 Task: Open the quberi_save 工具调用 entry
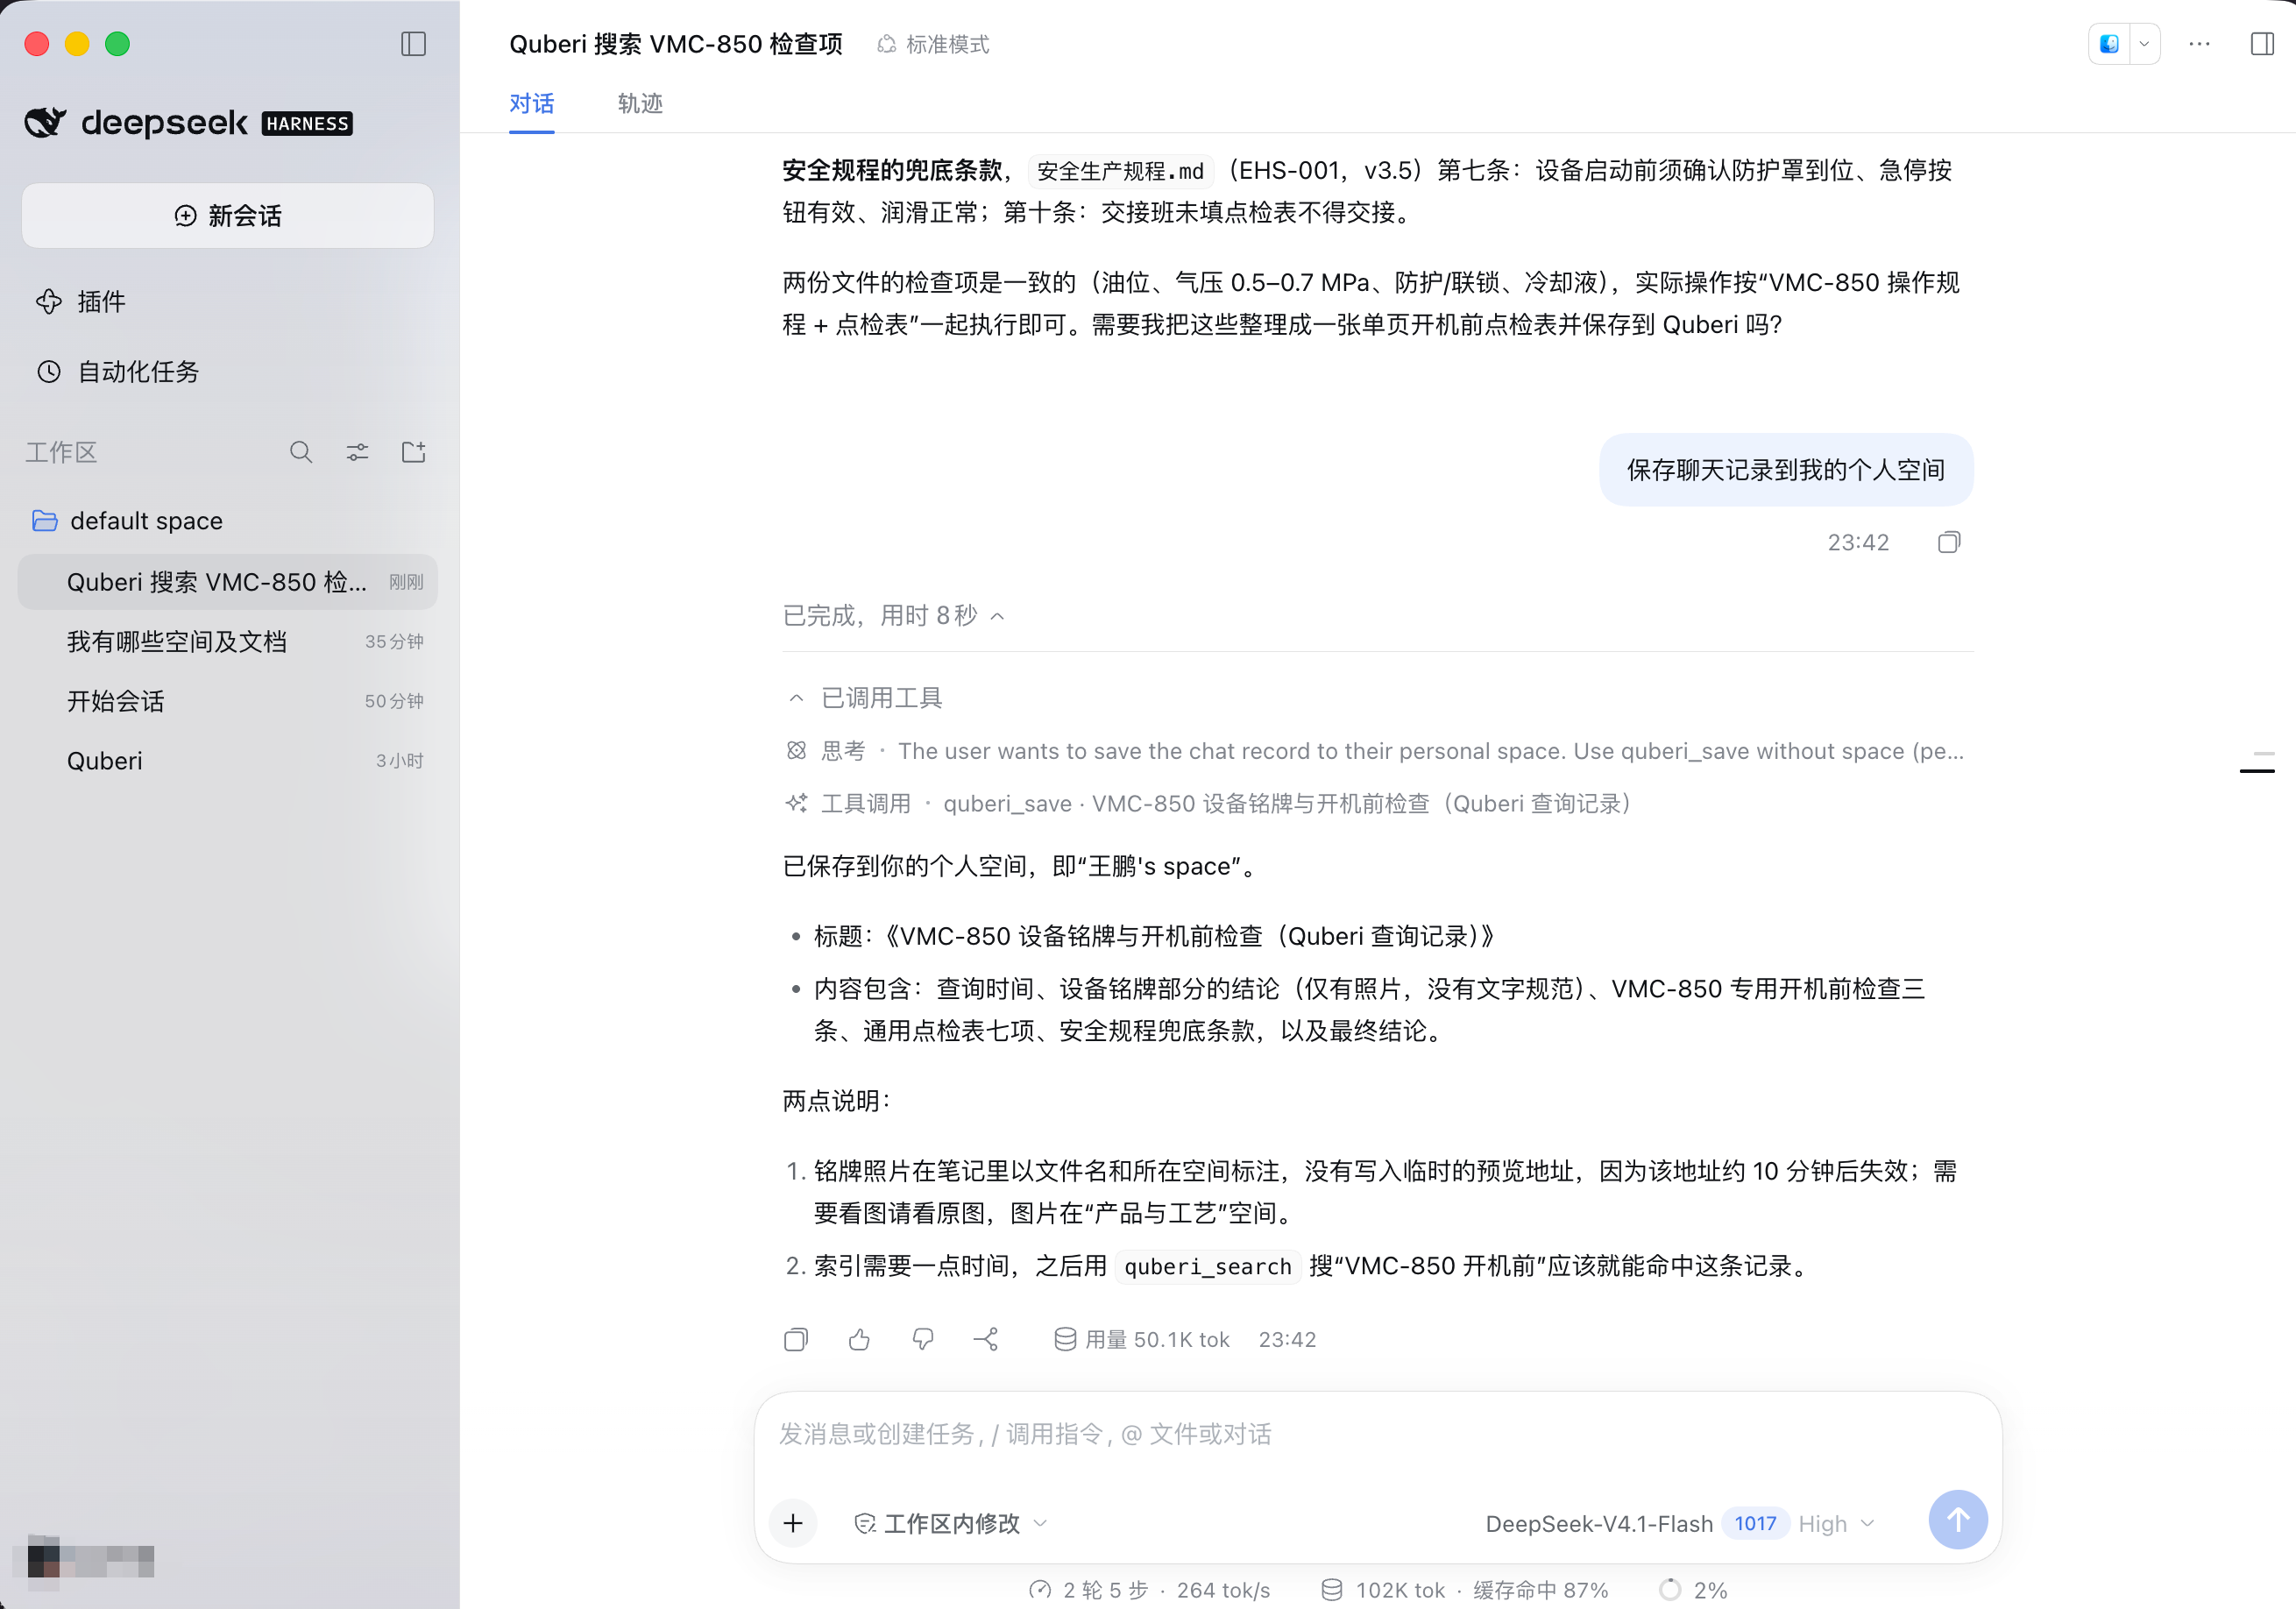coord(1210,803)
